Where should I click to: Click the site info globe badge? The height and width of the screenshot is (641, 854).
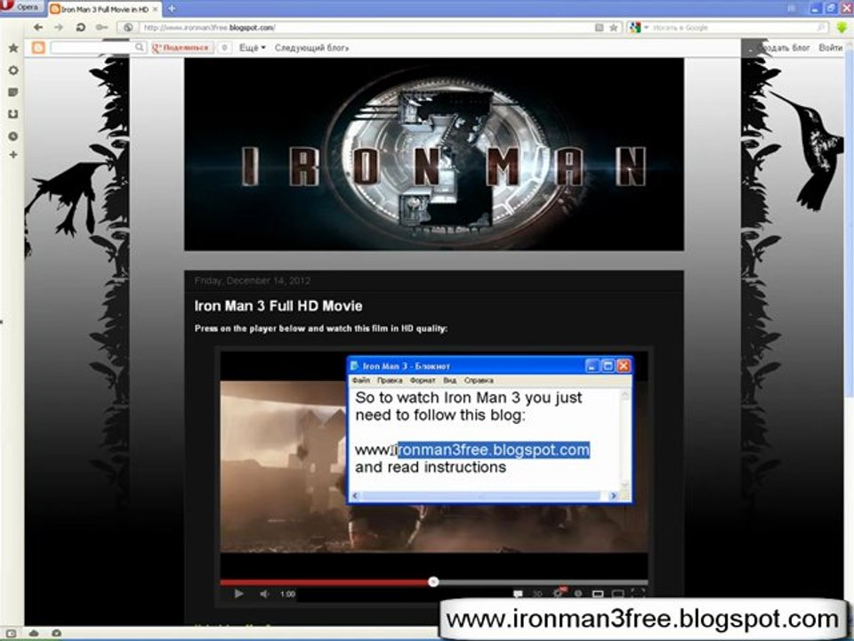(128, 28)
